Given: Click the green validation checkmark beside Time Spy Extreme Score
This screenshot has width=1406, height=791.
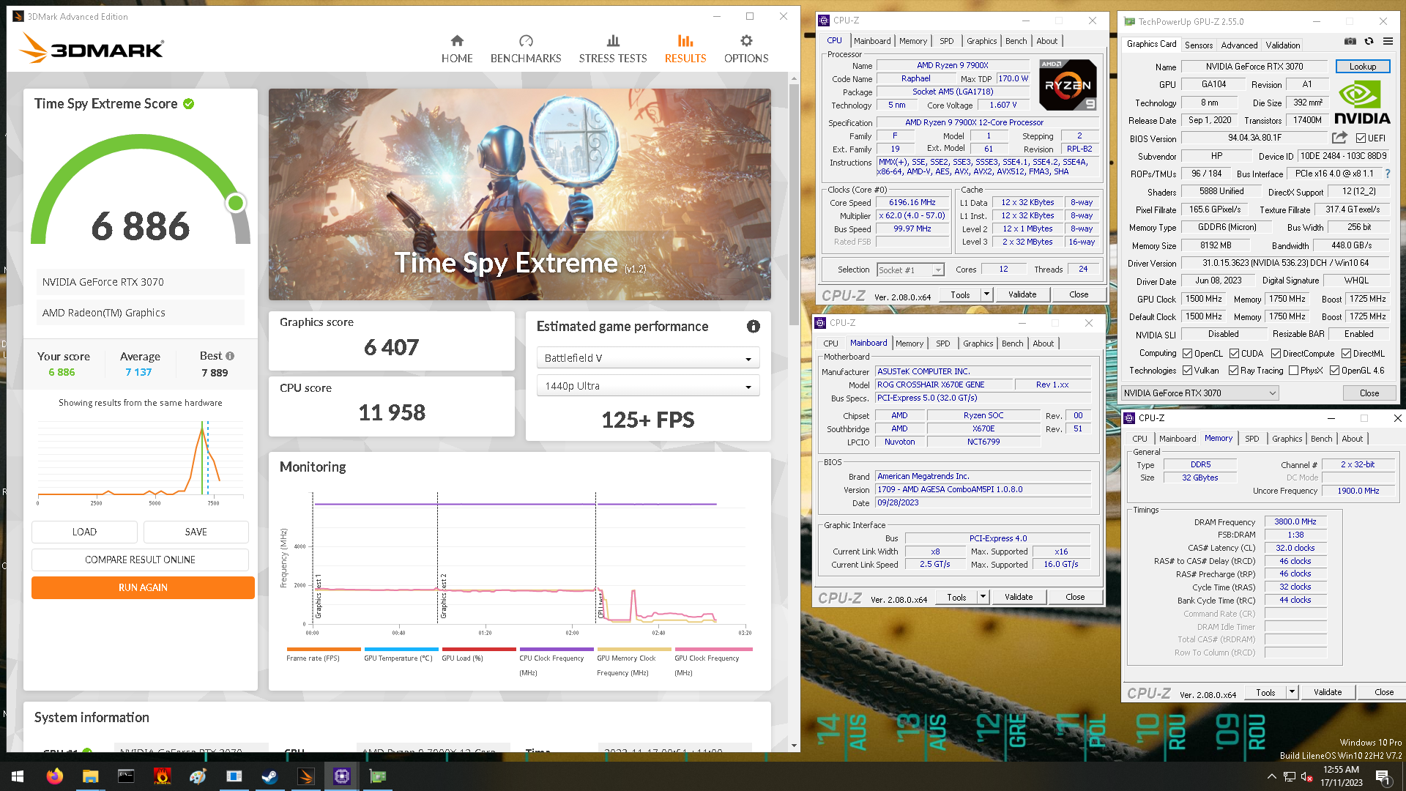Looking at the screenshot, I should [189, 104].
